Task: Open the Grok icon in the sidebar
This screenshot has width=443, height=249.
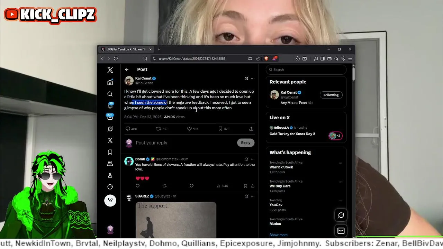Action: click(x=110, y=129)
